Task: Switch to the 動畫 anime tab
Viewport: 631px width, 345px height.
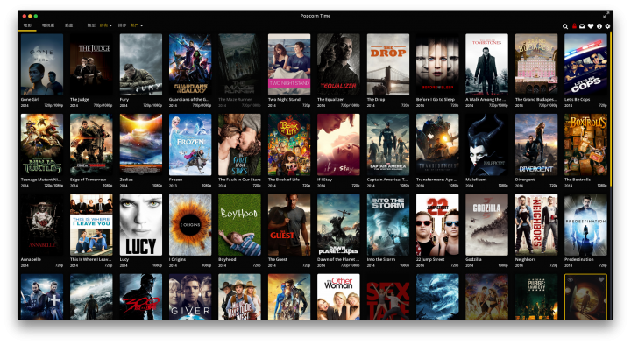Action: [x=69, y=25]
